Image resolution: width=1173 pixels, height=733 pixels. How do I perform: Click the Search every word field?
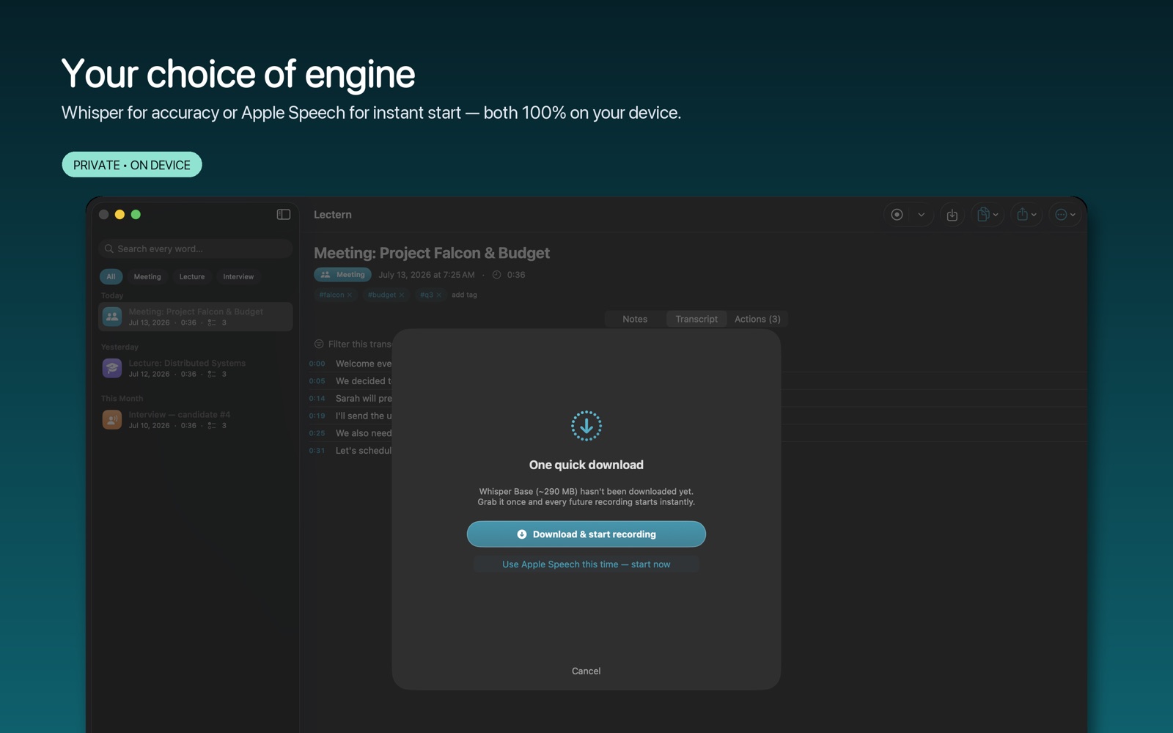pyautogui.click(x=195, y=248)
